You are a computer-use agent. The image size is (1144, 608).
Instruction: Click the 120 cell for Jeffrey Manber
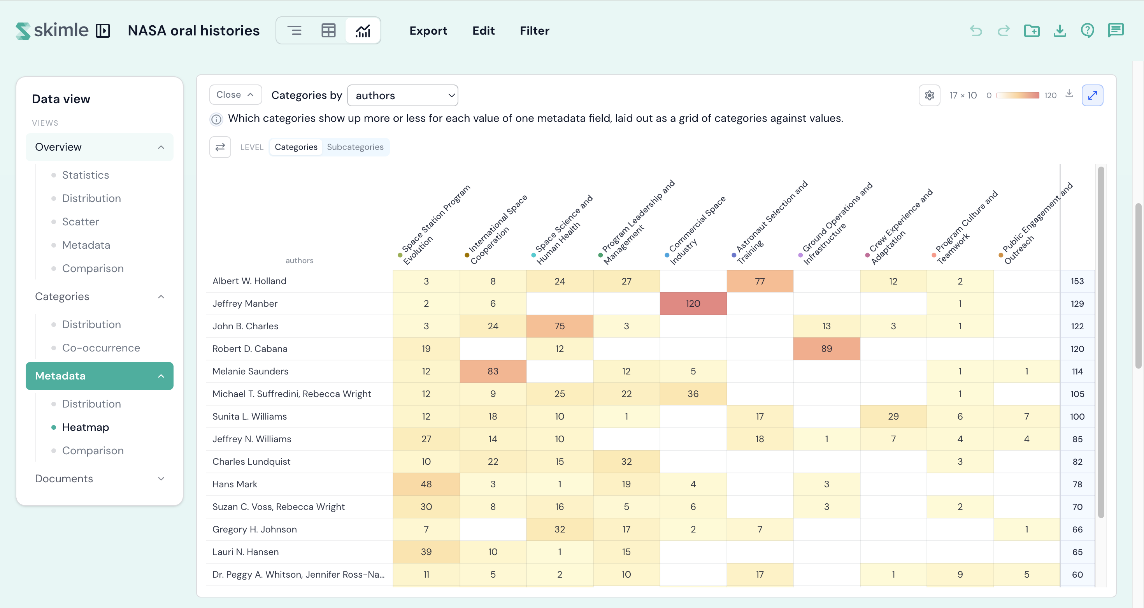click(693, 303)
